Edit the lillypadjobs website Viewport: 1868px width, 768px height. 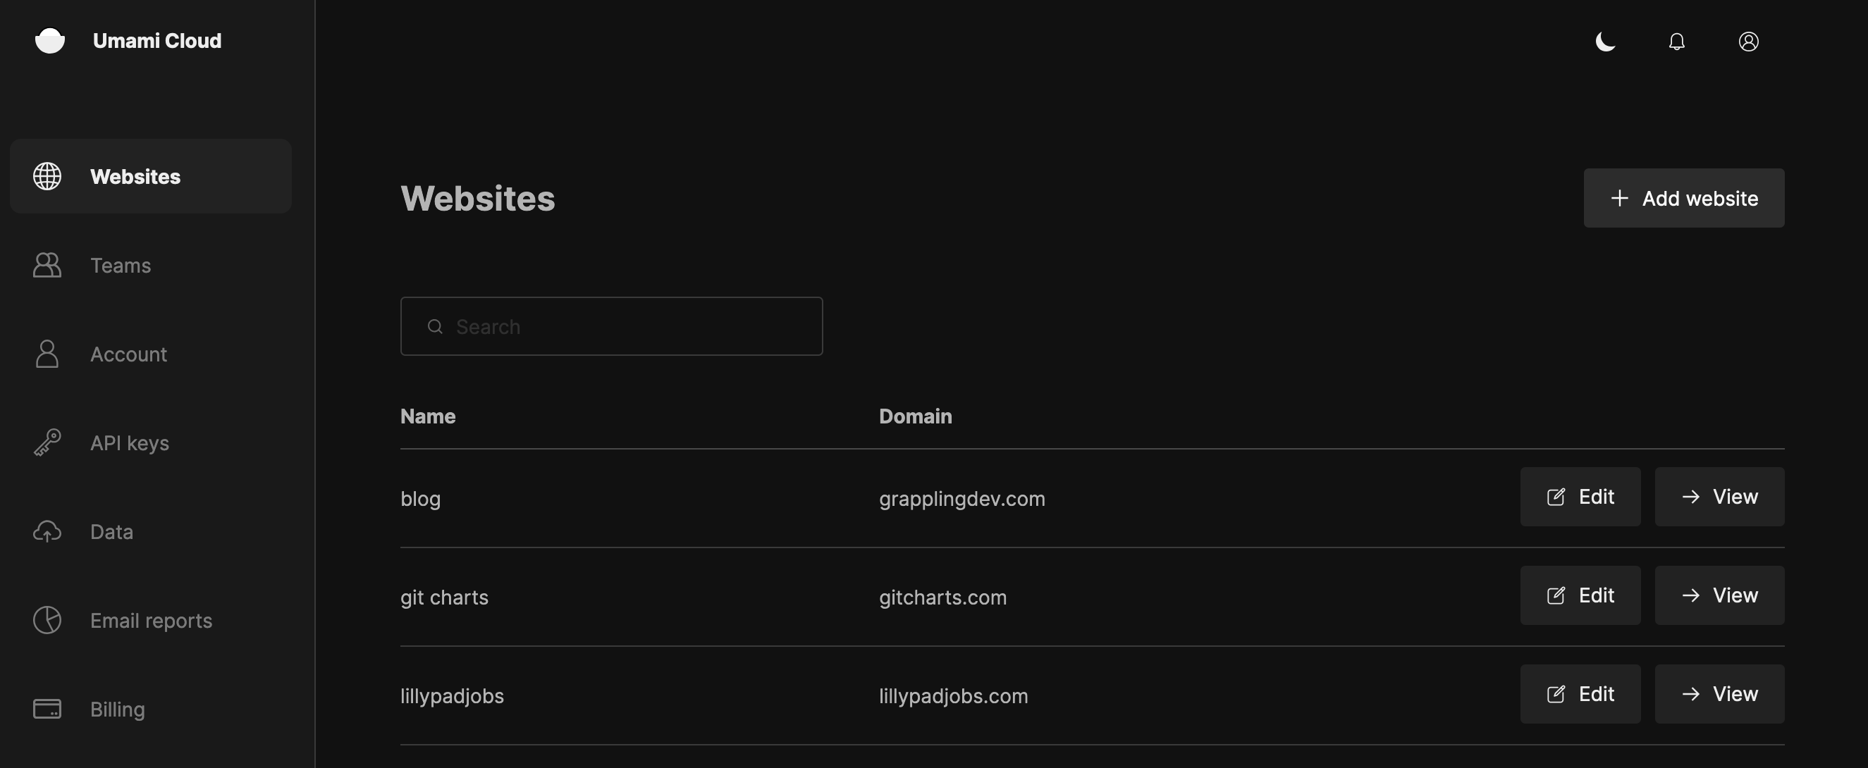click(1580, 693)
